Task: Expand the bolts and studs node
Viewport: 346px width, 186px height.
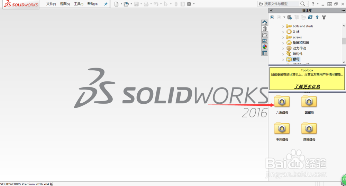Action: click(x=283, y=27)
